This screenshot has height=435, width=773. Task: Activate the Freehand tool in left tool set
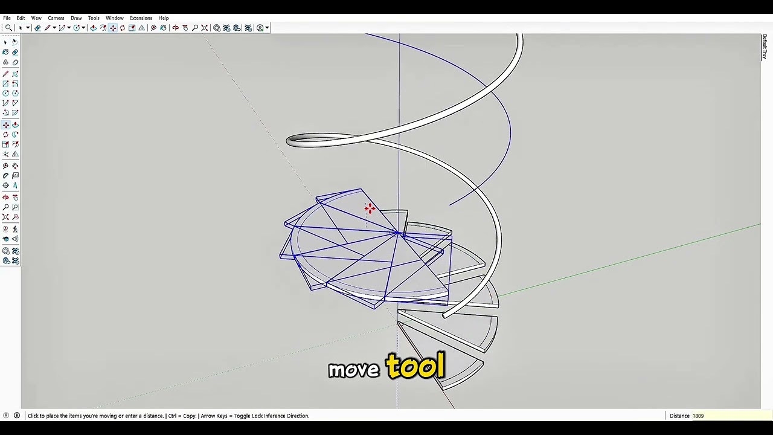[15, 74]
